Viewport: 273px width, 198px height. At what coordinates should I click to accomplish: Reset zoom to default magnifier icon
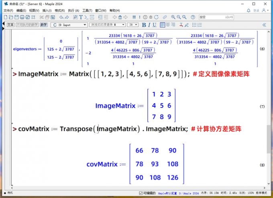(x=184, y=17)
